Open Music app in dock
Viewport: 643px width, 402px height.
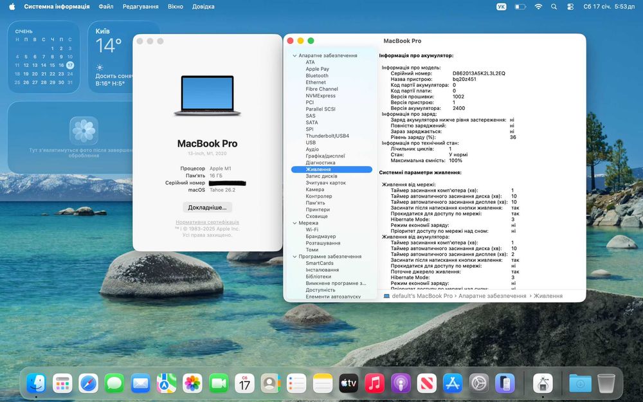coord(374,383)
